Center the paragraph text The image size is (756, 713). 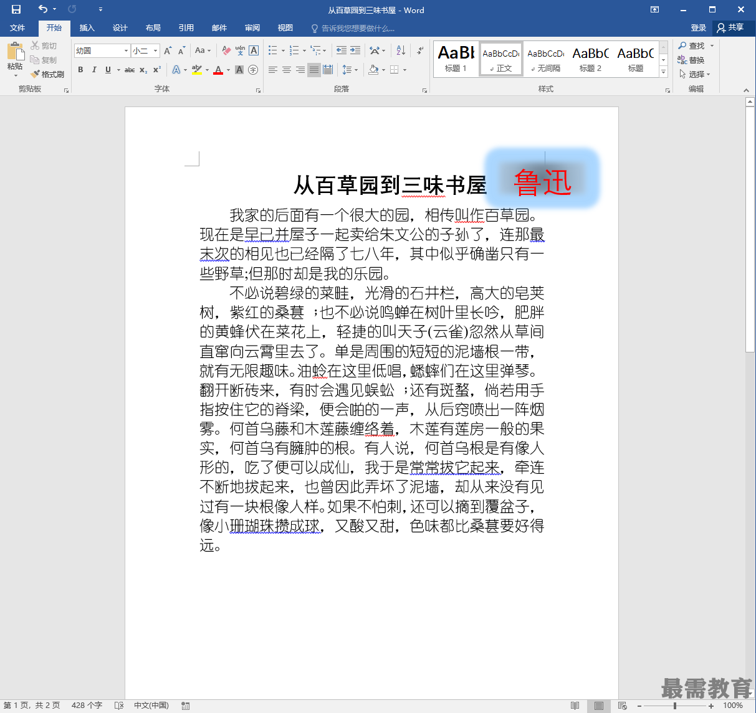287,70
